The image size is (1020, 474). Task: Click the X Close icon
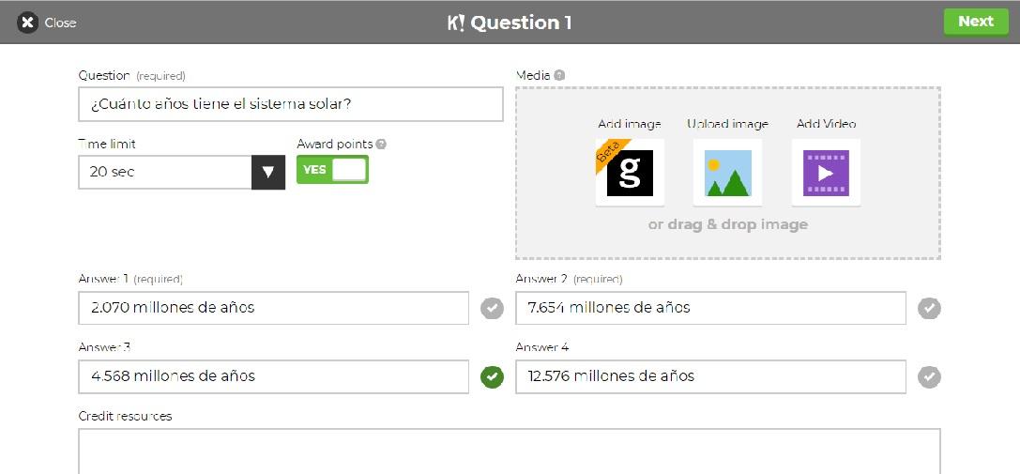click(28, 23)
